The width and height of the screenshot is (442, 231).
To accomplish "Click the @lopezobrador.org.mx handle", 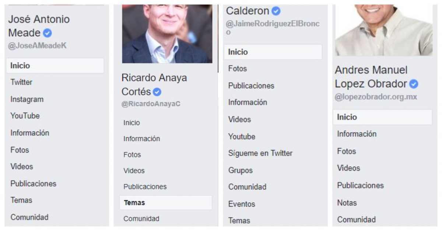I will 376,97.
